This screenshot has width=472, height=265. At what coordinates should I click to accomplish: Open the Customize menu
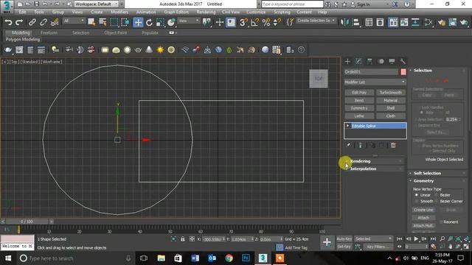tap(256, 12)
